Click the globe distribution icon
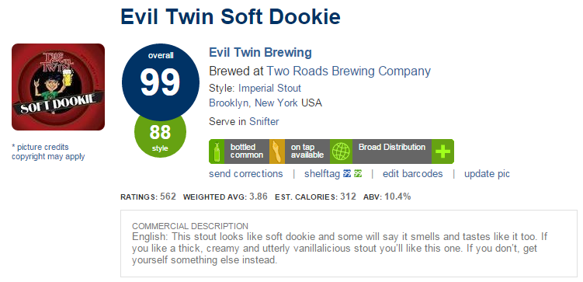The width and height of the screenshot is (583, 282). pyautogui.click(x=341, y=151)
